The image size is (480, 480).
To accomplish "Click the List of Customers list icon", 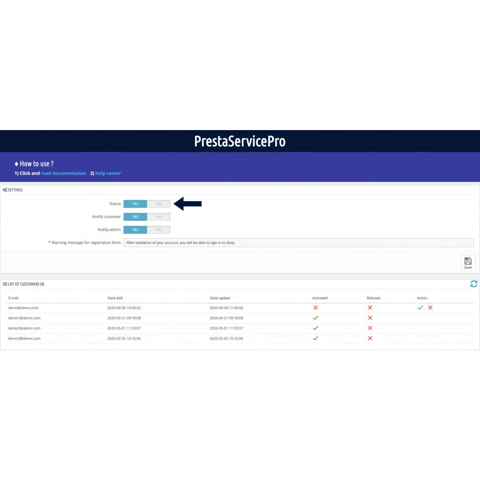I will [x=5, y=284].
